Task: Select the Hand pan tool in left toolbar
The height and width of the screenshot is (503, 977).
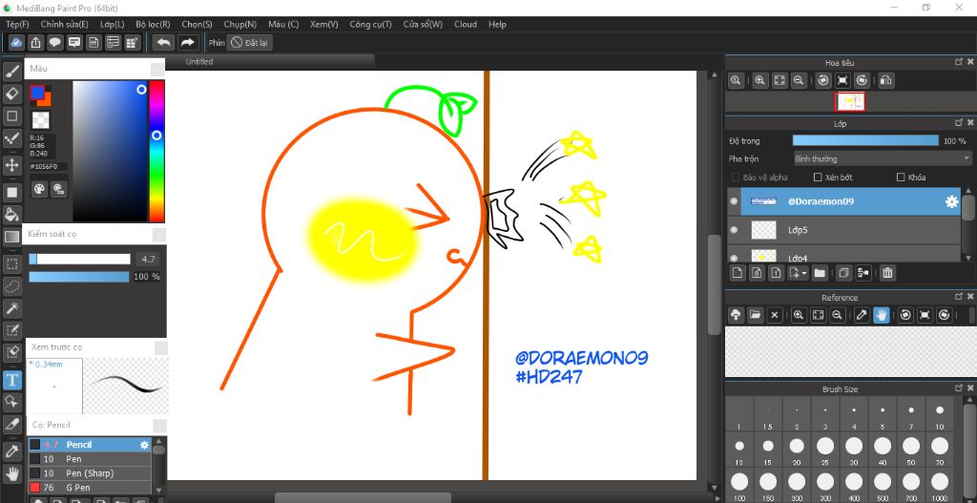Action: coord(11,473)
